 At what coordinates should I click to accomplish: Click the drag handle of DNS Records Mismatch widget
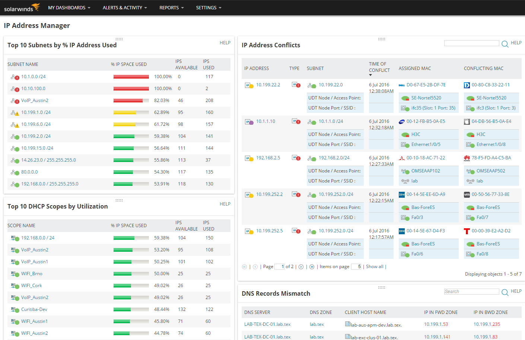pos(382,287)
